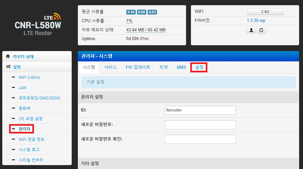
Task: Click the user account icon button
Action: click(x=251, y=30)
